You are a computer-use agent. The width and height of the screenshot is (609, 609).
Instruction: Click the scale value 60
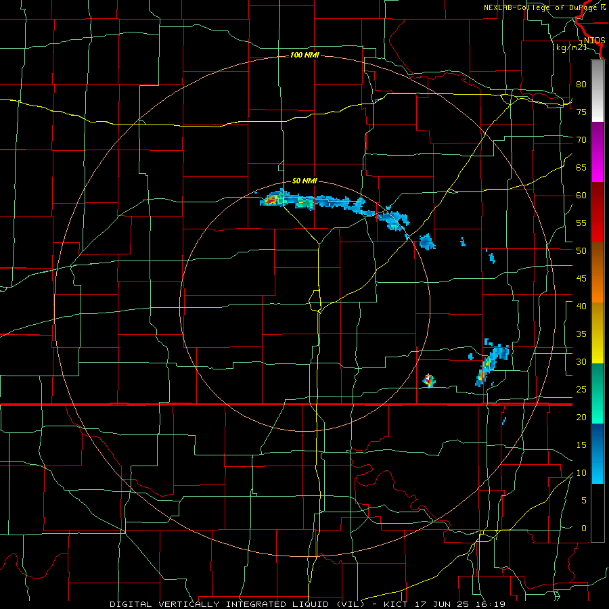[x=581, y=196]
